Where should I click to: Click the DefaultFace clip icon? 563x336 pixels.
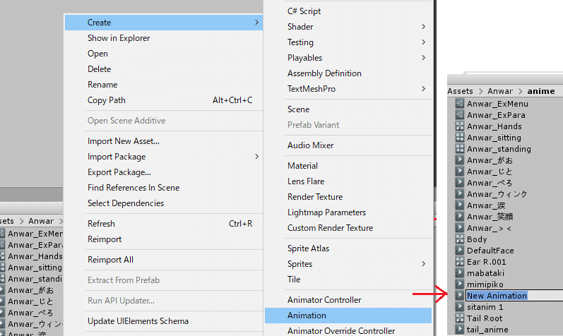coord(460,251)
